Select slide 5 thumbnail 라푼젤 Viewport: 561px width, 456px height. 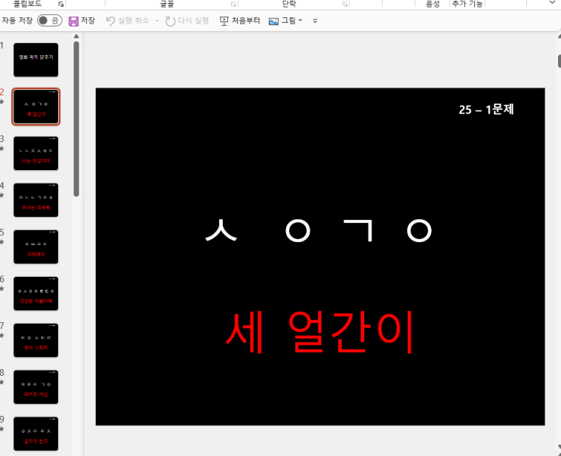(x=35, y=247)
